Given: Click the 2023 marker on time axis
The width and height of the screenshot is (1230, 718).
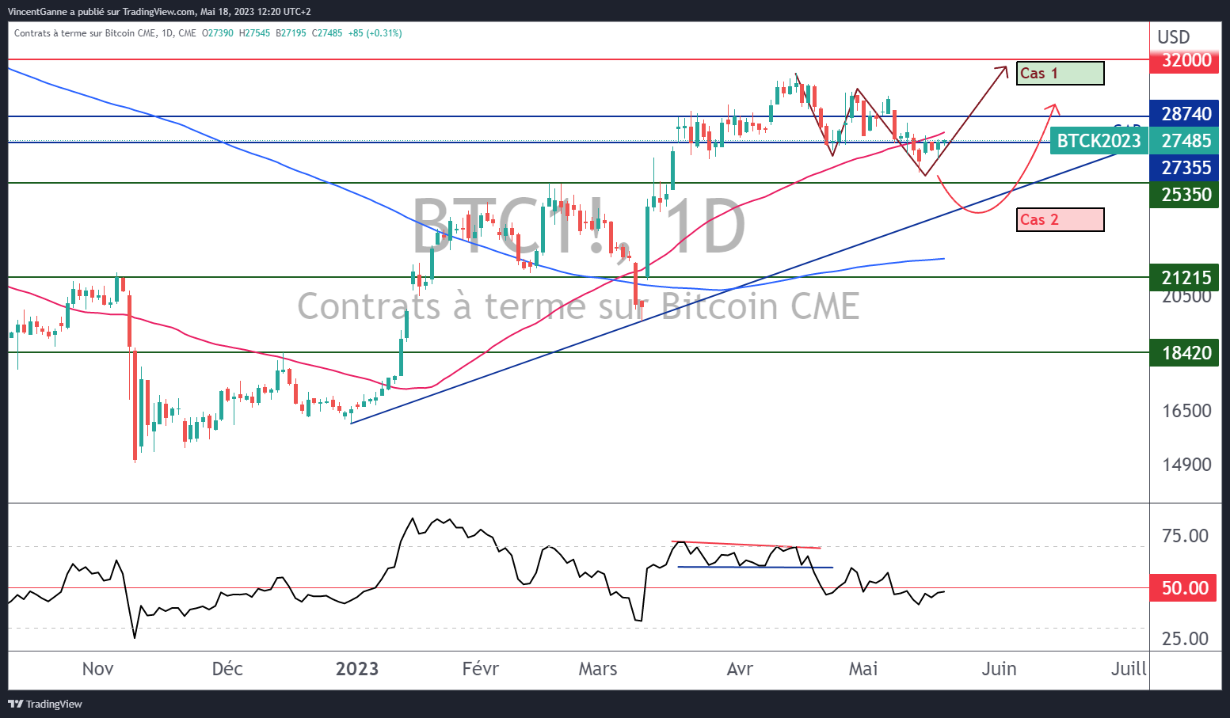Looking at the screenshot, I should click(x=356, y=669).
